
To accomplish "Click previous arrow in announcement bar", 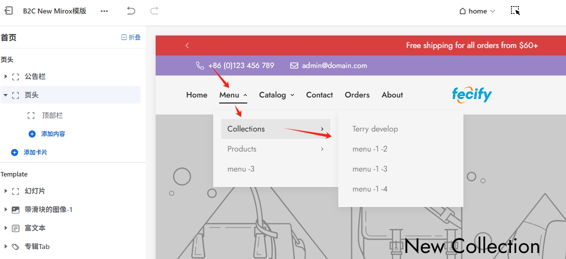I will (187, 45).
